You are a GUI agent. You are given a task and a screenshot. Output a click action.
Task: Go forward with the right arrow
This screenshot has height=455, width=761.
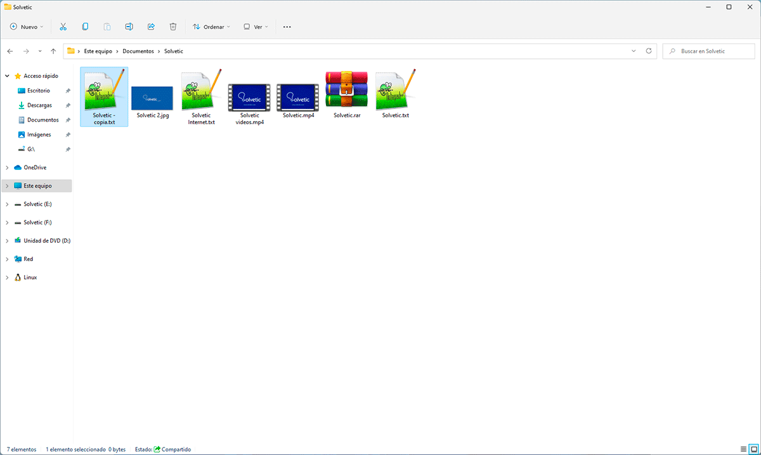pos(26,51)
